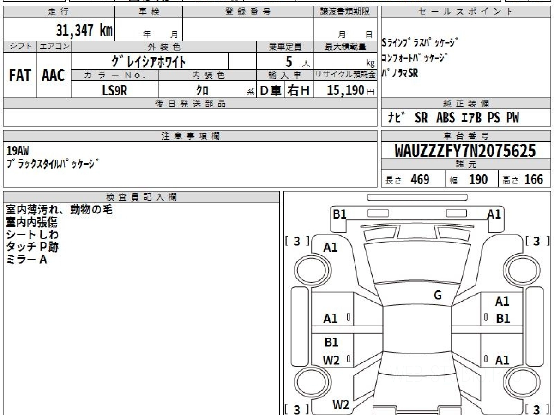
Task: Click the リサイクル預託金 header
Action: 345,75
